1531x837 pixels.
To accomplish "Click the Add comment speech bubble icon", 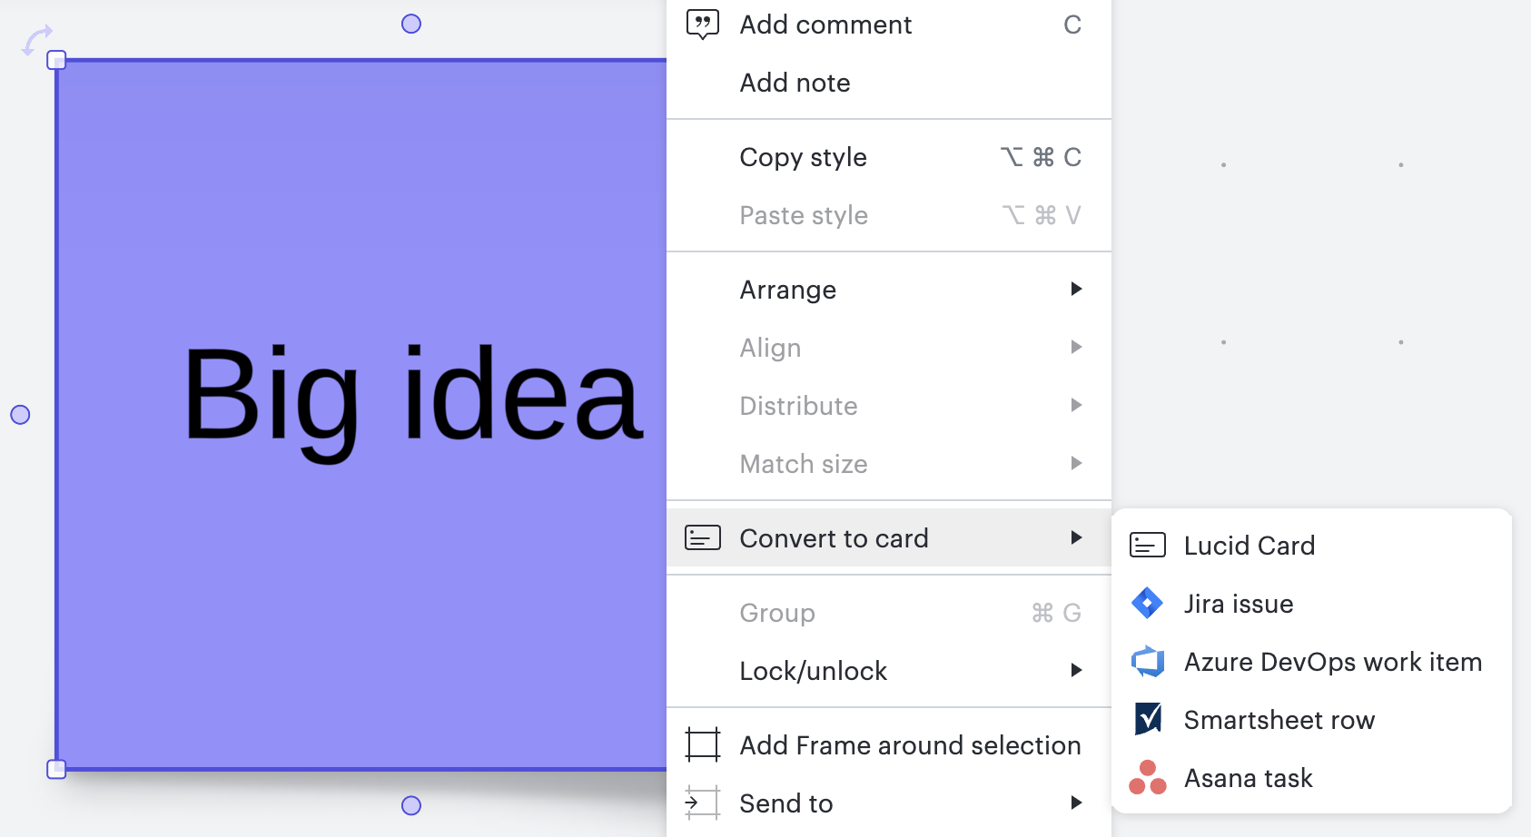I will point(702,24).
